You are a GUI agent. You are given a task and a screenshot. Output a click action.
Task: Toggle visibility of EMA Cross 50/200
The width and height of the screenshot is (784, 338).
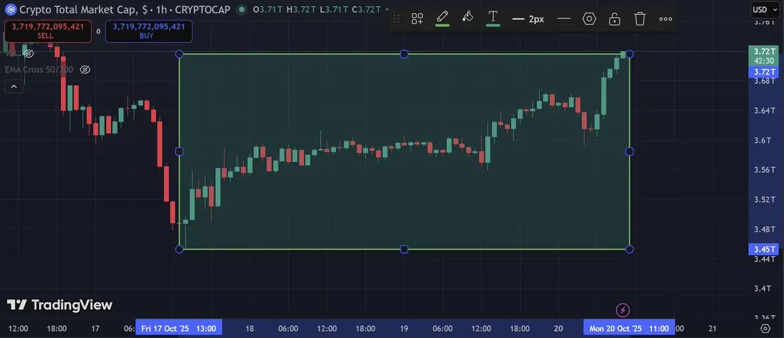coord(85,69)
